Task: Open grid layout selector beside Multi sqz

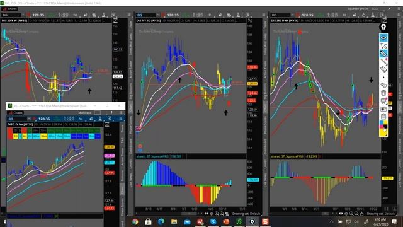Action: tap(97, 112)
